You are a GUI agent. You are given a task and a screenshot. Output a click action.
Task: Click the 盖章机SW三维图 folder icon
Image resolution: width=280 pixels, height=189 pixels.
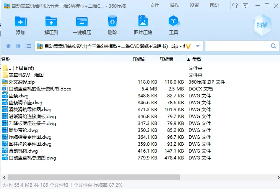coord(5,75)
